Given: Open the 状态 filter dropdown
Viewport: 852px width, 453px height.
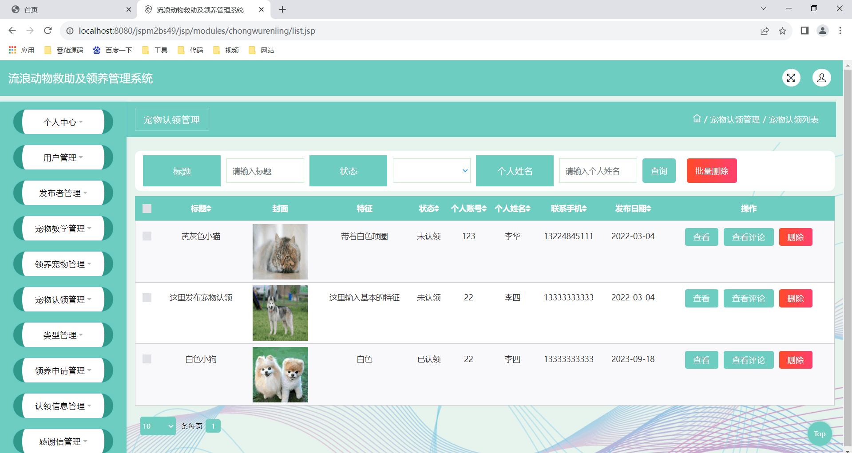Looking at the screenshot, I should pos(432,171).
